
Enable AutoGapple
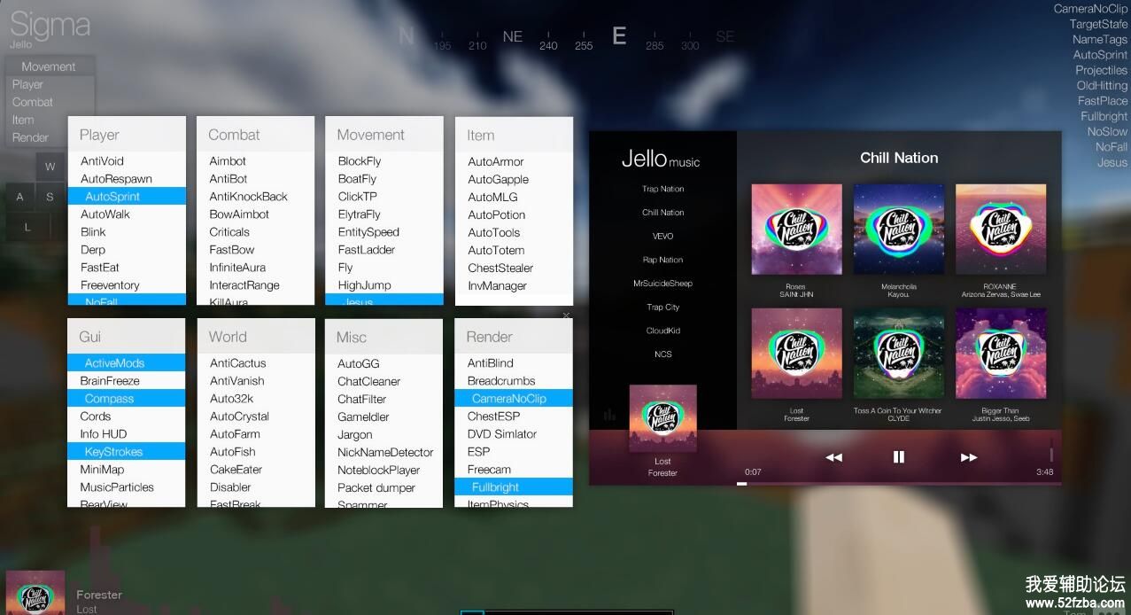[x=514, y=180]
